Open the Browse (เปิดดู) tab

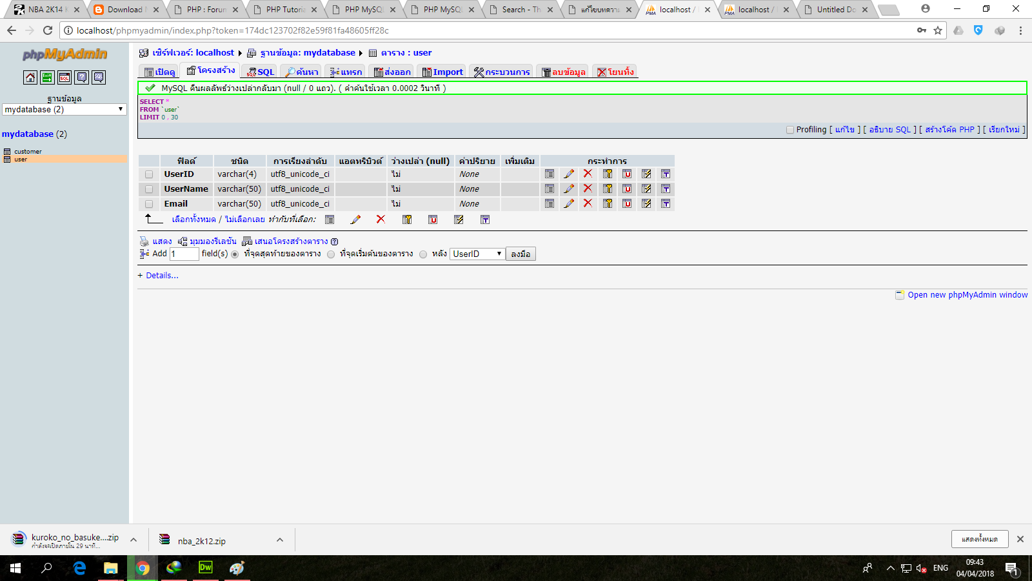point(159,72)
